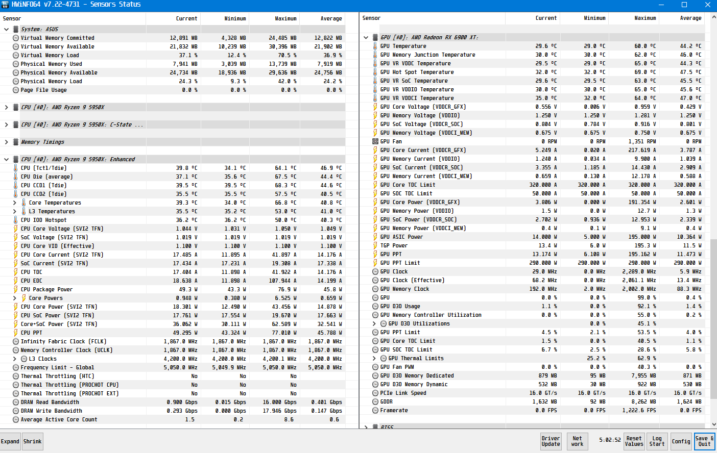The image size is (717, 453).
Task: Click the icon beside Average Active Core Count
Action: (x=16, y=419)
